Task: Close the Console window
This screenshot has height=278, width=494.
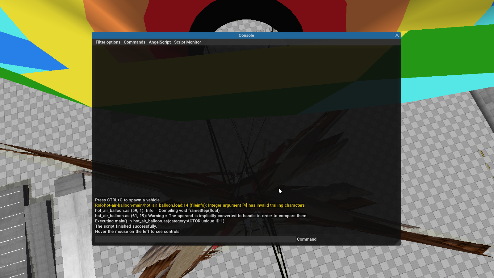Action: pyautogui.click(x=397, y=35)
